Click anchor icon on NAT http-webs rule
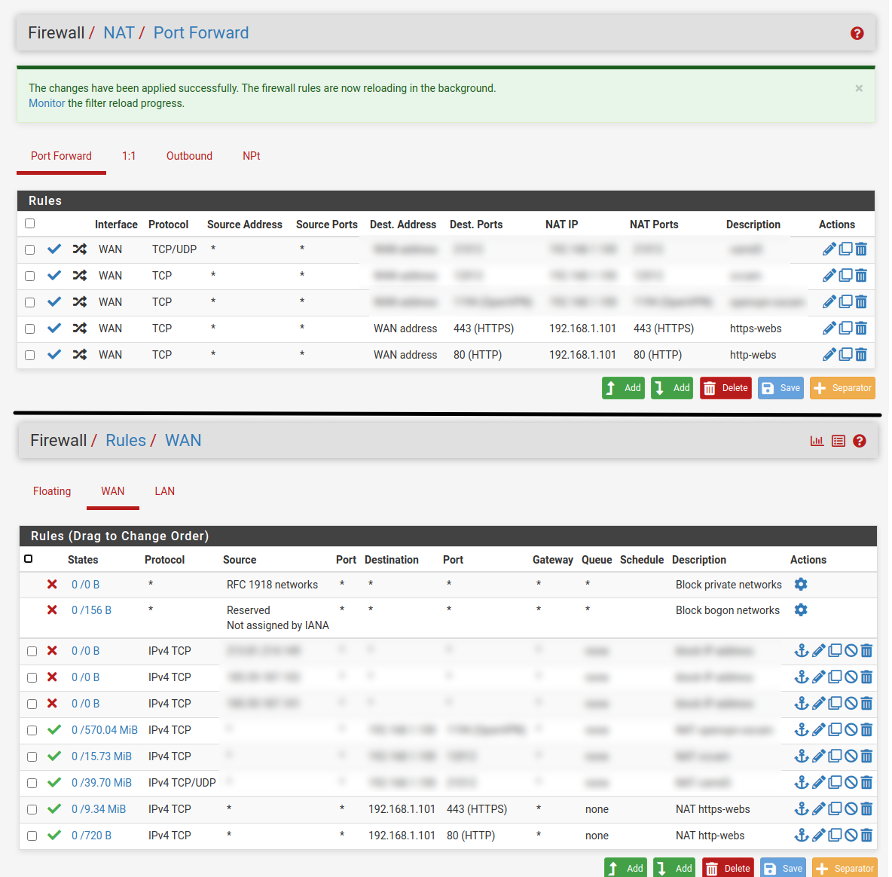This screenshot has width=892, height=877. click(x=802, y=835)
